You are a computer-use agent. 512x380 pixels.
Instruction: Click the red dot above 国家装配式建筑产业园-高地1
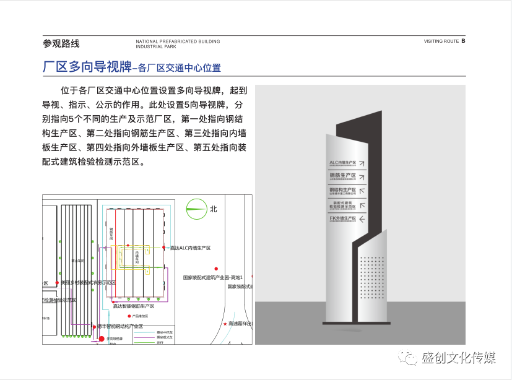click(216, 269)
